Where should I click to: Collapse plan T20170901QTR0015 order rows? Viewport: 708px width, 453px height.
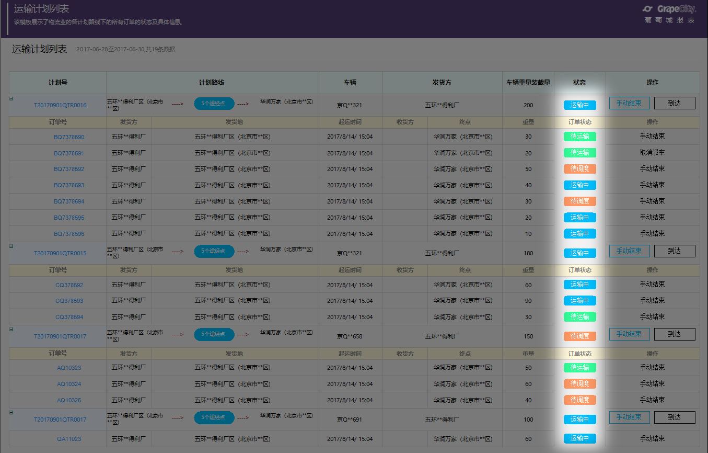(x=11, y=246)
